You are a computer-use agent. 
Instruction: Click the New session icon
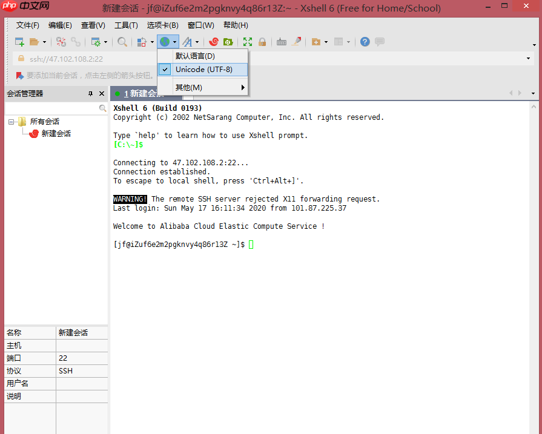click(19, 42)
